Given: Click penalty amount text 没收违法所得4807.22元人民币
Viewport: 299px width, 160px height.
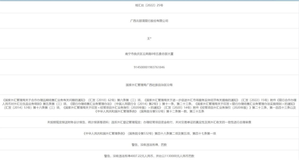Looking at the screenshot, I should [x=133, y=156].
